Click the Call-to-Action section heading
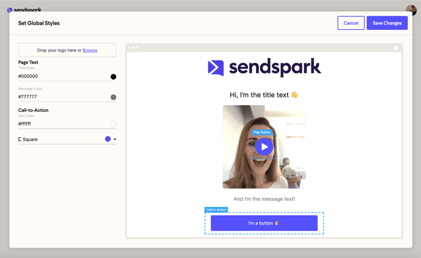This screenshot has width=421, height=258. [x=33, y=110]
